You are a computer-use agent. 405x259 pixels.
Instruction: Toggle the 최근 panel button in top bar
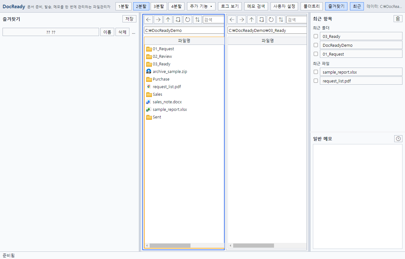357,6
